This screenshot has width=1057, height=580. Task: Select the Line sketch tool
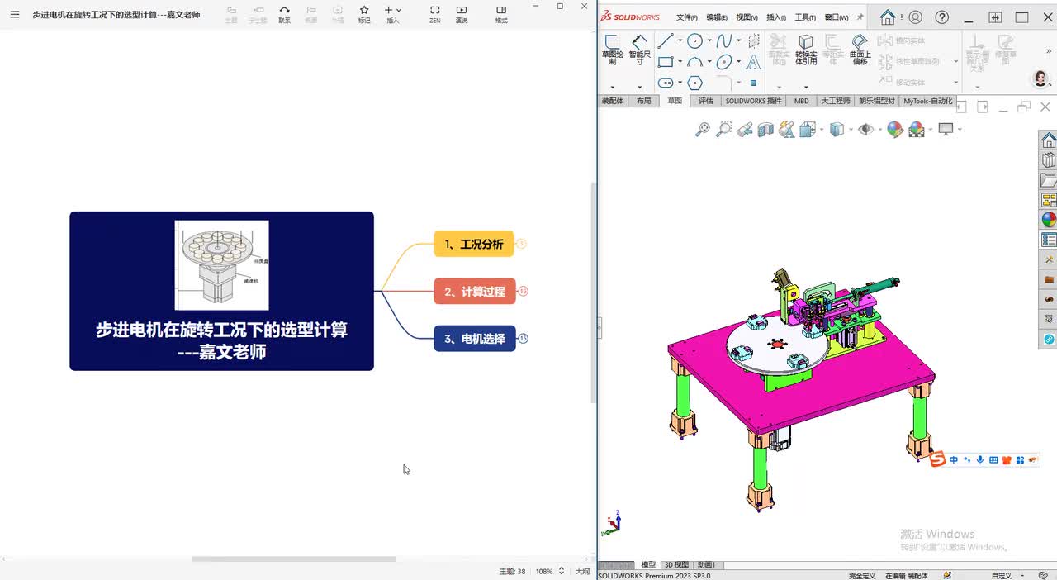666,40
